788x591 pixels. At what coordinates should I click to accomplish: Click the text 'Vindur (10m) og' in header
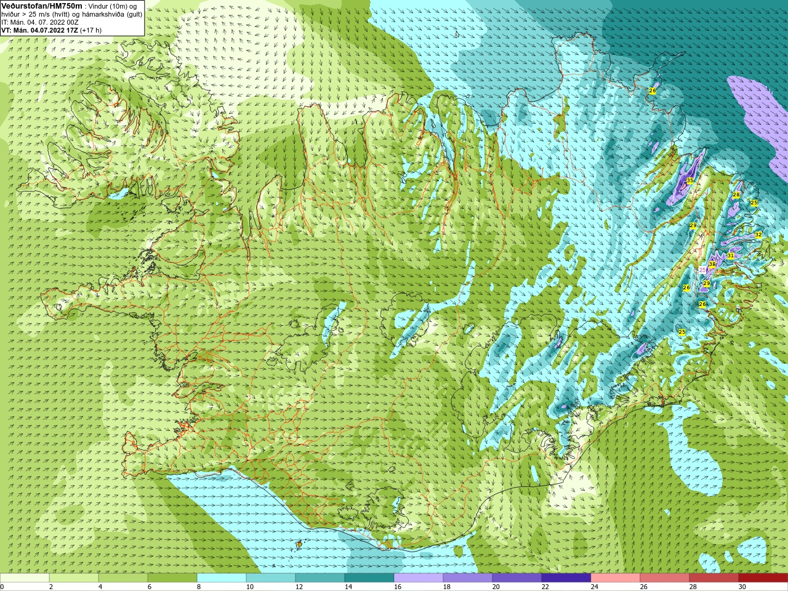(x=112, y=6)
